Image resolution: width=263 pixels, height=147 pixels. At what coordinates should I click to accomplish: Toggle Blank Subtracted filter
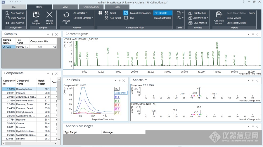pos(163,18)
